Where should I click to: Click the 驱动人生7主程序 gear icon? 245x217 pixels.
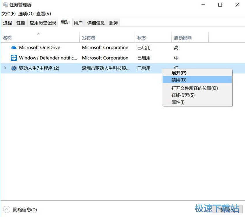14,68
